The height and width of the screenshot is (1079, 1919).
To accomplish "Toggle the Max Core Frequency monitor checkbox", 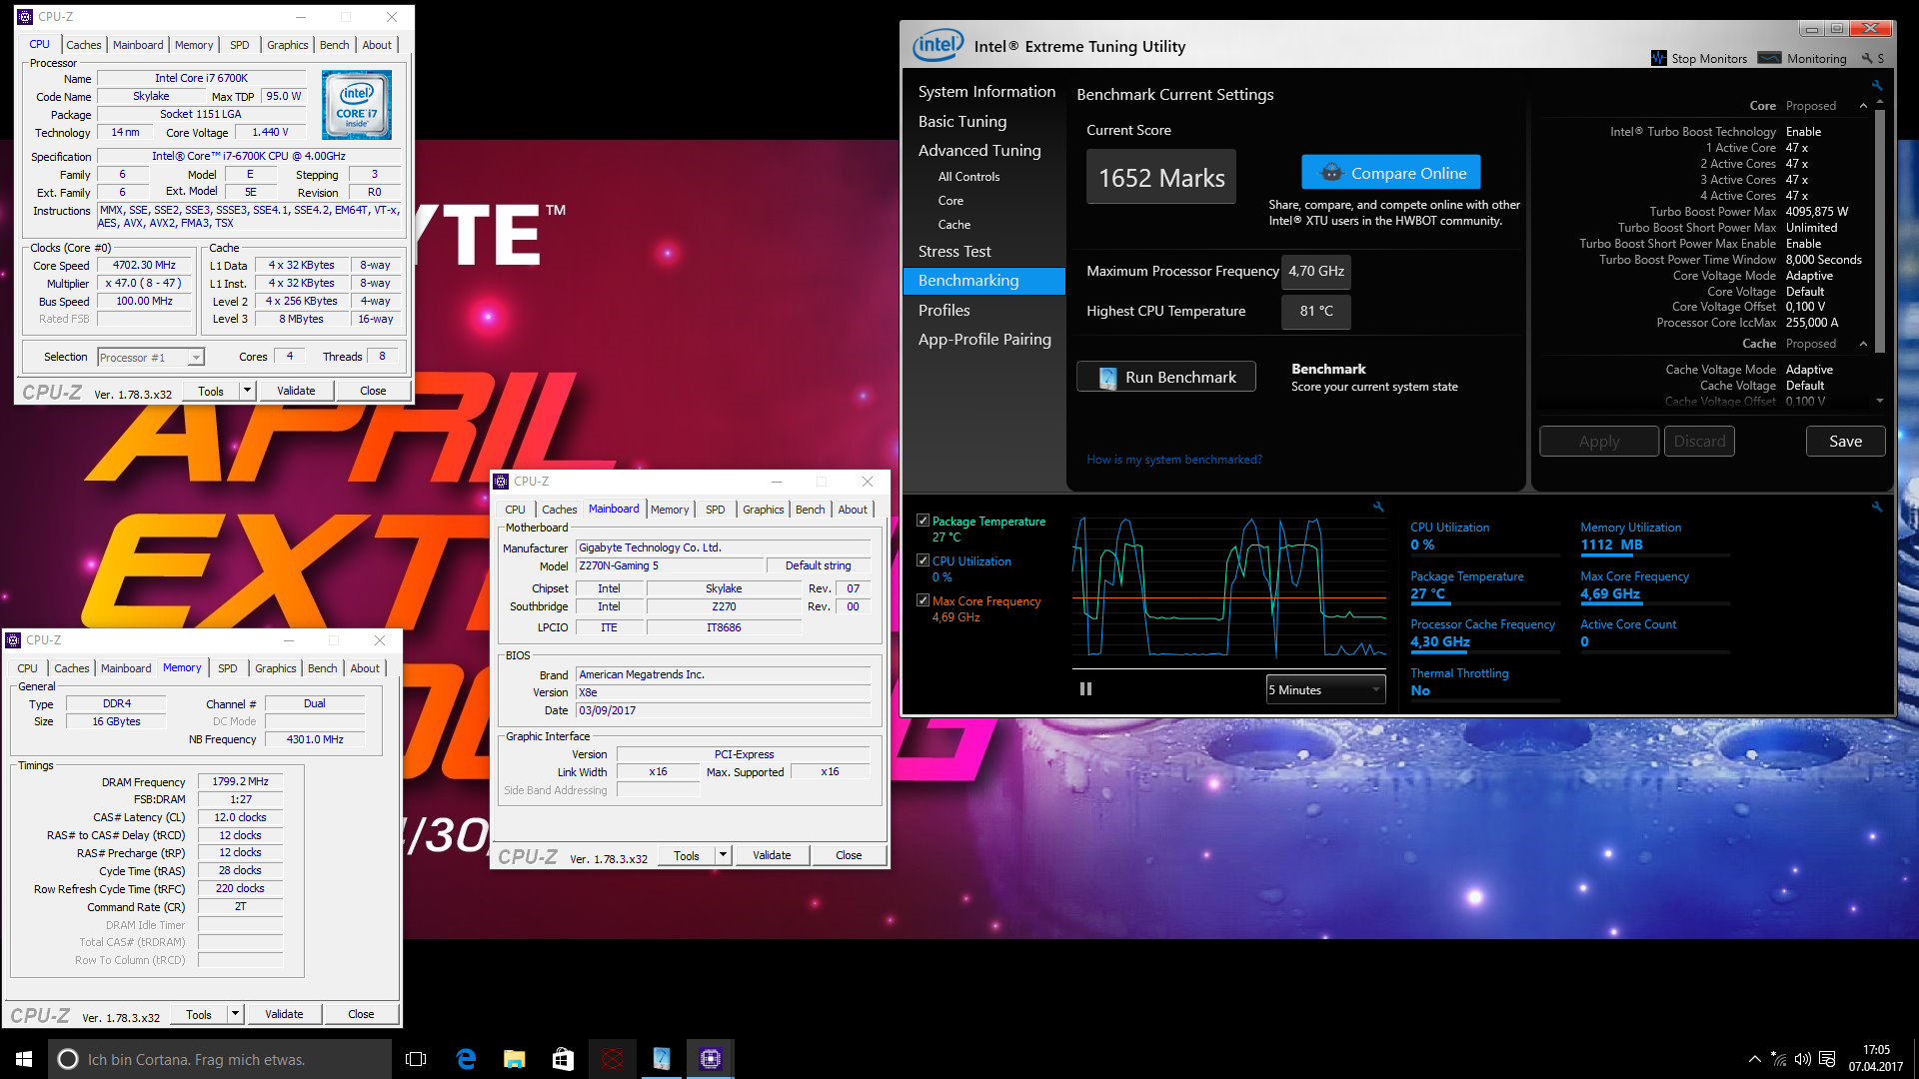I will coord(924,600).
